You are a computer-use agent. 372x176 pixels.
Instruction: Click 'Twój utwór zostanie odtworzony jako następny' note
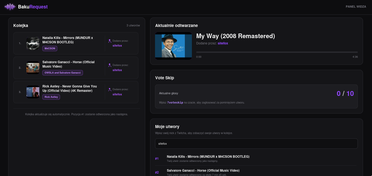pos(192,161)
